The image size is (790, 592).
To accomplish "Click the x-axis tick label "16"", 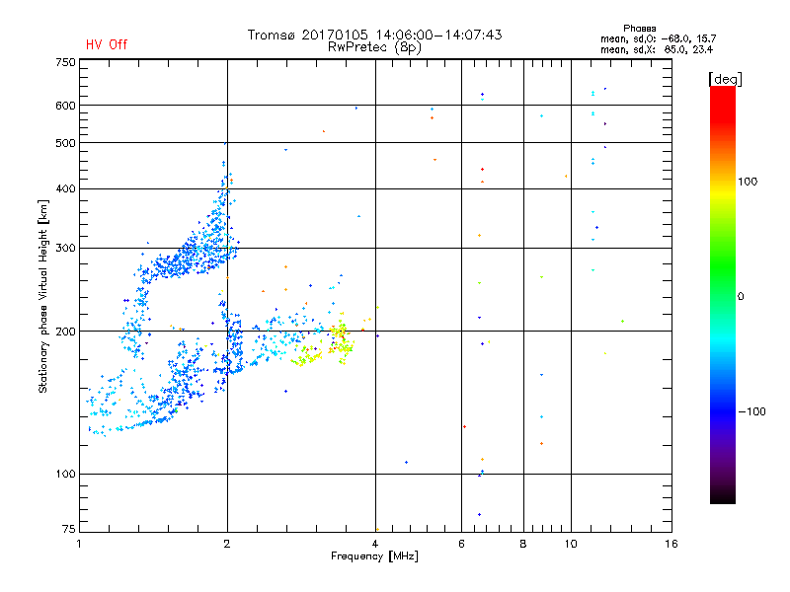I will point(671,544).
